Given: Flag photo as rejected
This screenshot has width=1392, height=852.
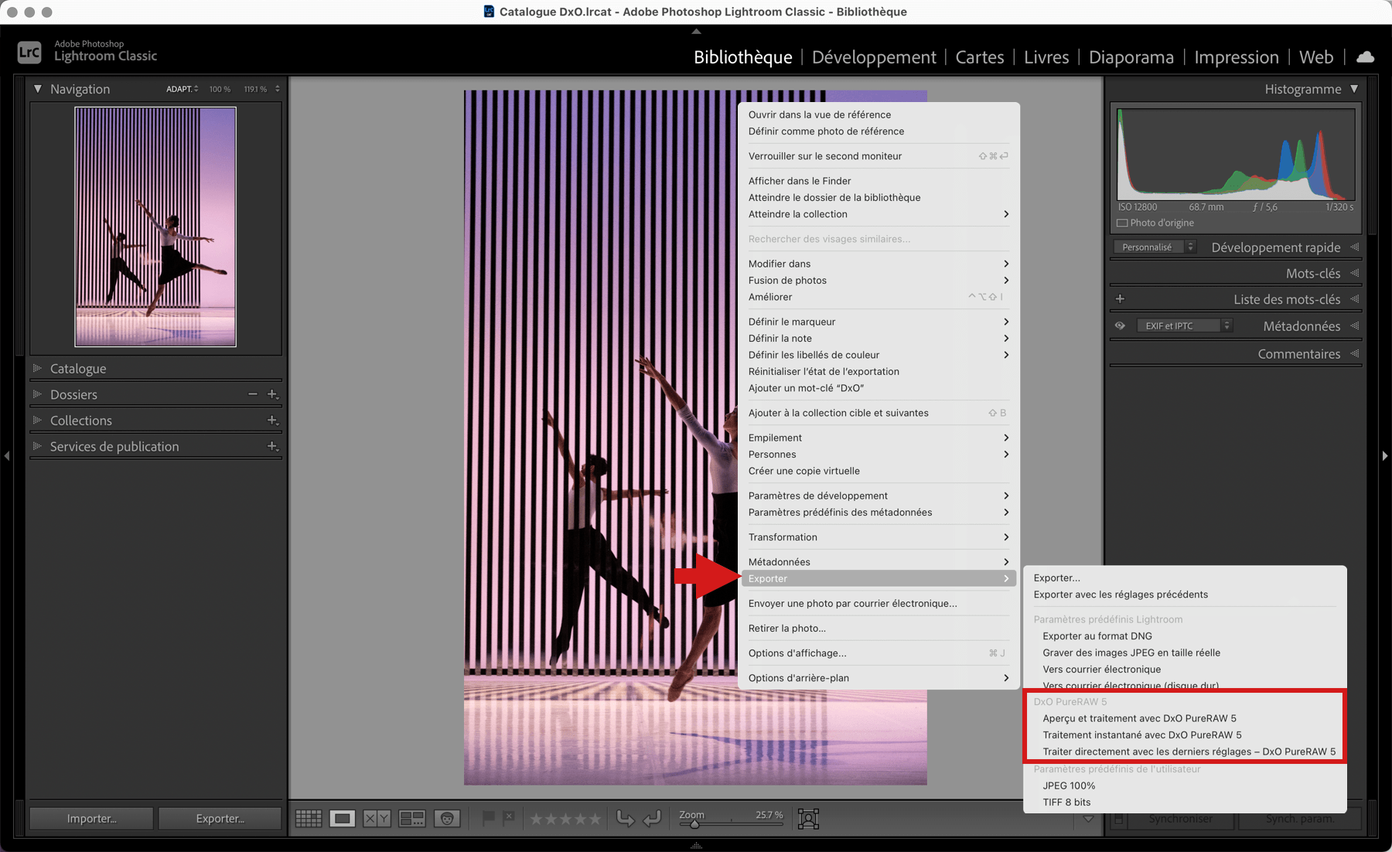Looking at the screenshot, I should click(508, 817).
